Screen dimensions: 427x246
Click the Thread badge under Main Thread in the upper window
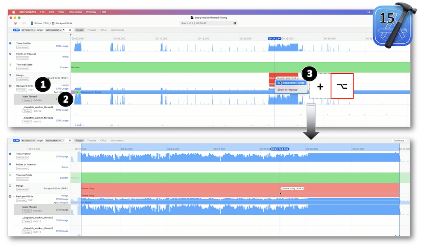coord(27,100)
